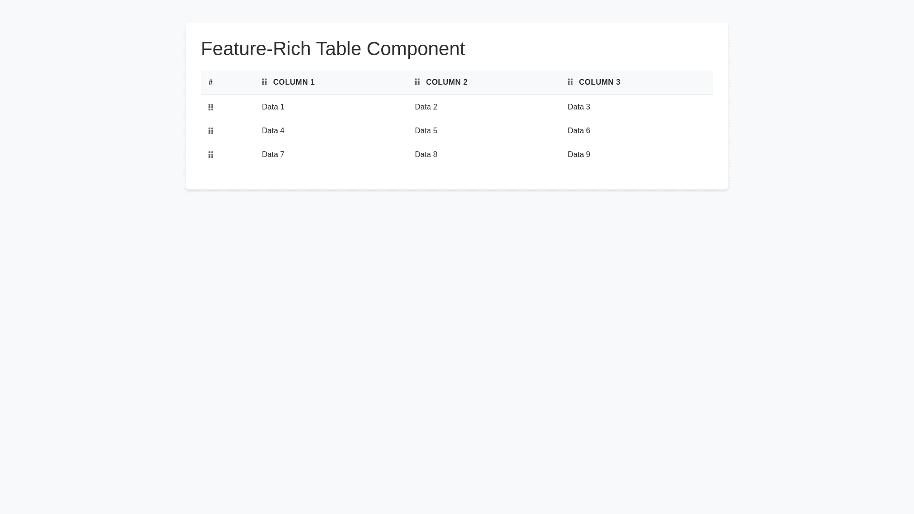Select the Data 6 cell
Screen dimensions: 914x514
pos(578,131)
